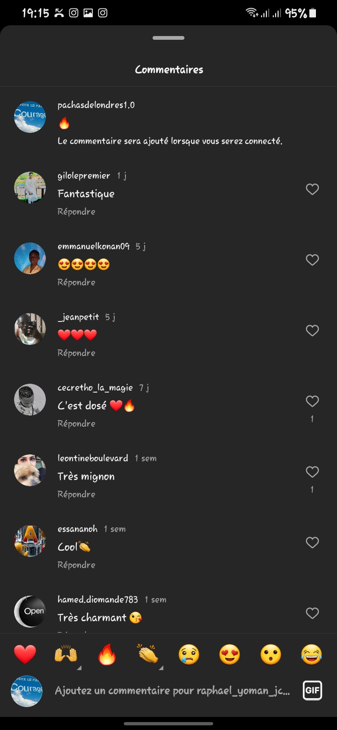The image size is (337, 730).
Task: Grab the comments sheet drag handle
Action: (x=168, y=38)
